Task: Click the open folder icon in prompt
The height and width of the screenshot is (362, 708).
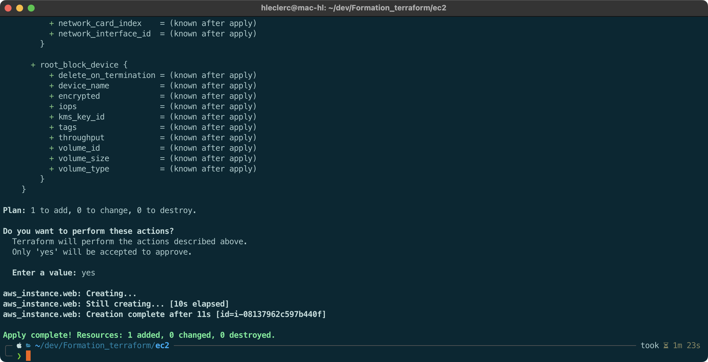Action: point(28,345)
